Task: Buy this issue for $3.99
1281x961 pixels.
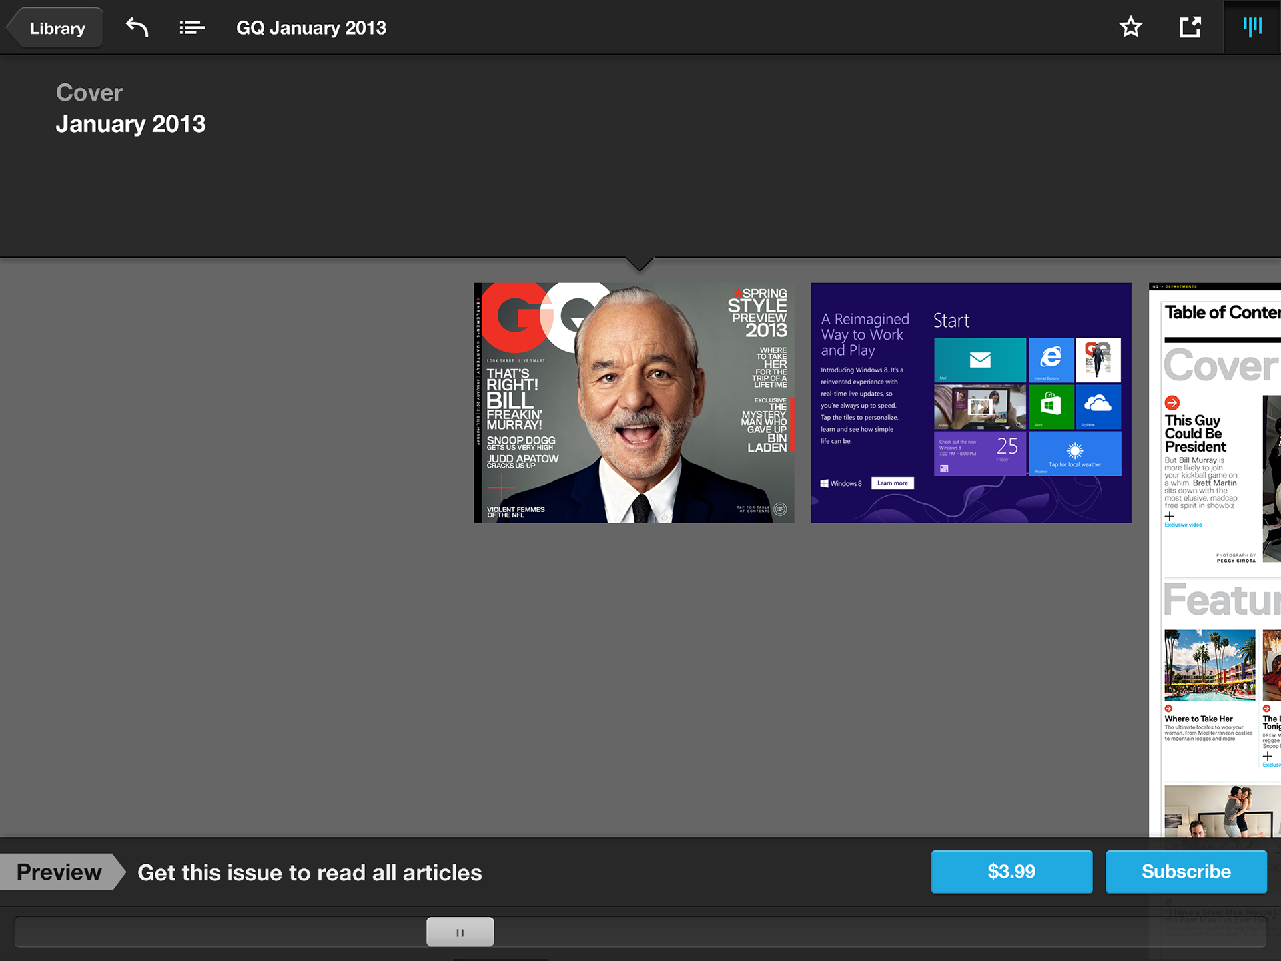Action: point(1011,872)
